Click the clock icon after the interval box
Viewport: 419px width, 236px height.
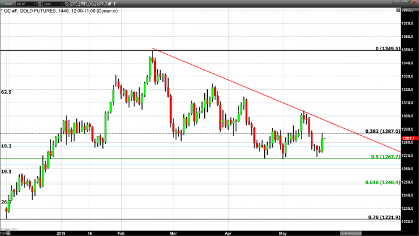(x=66, y=3)
